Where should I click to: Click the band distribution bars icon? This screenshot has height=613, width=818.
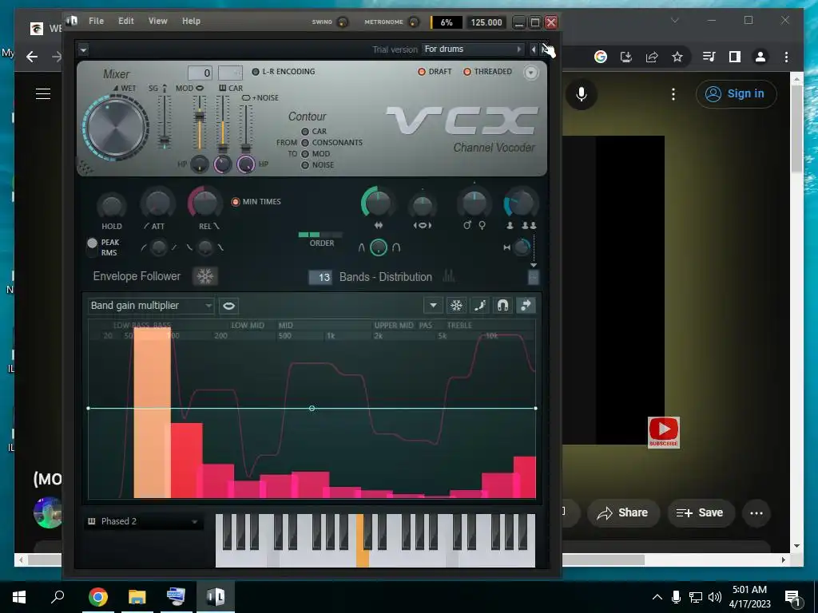(449, 276)
